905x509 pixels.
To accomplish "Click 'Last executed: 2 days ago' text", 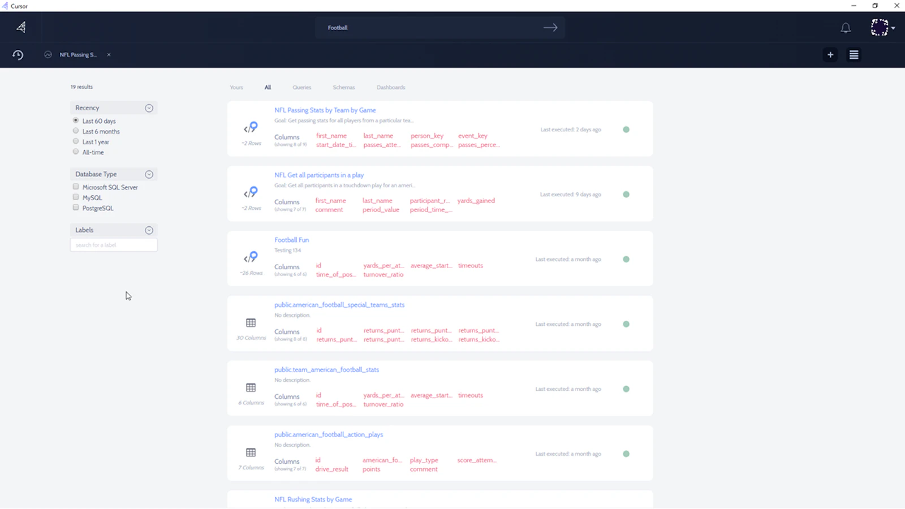I will (571, 130).
